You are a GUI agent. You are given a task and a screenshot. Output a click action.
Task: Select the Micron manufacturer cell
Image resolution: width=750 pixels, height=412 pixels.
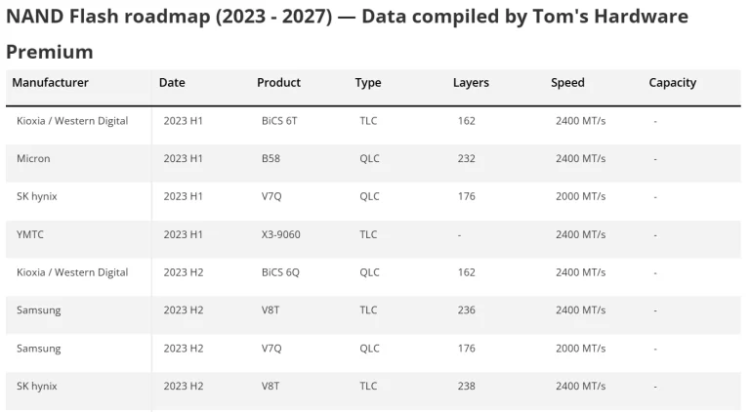point(33,158)
